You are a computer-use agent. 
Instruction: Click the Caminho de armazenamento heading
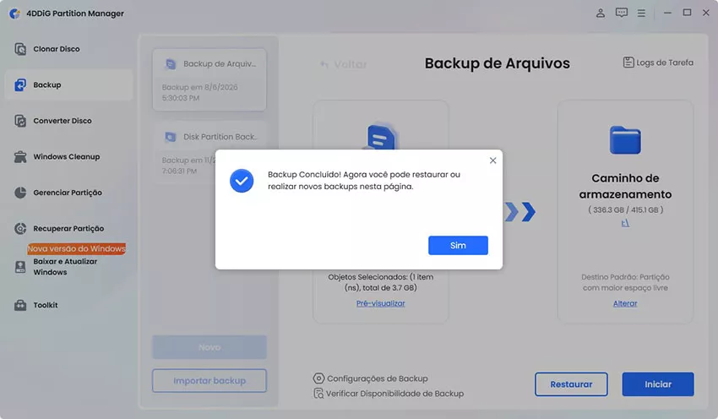(625, 187)
